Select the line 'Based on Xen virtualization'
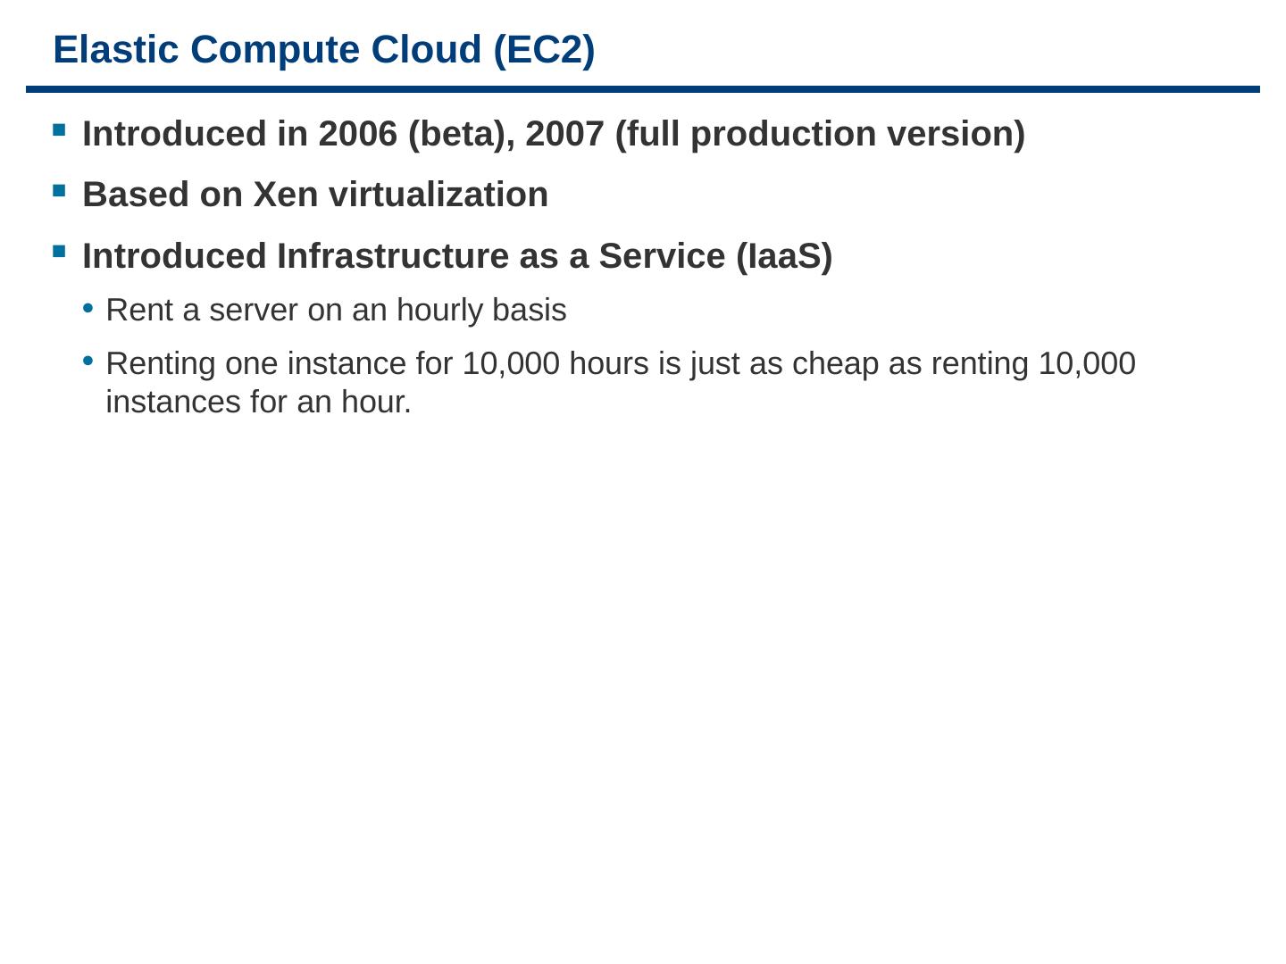 click(x=315, y=195)
